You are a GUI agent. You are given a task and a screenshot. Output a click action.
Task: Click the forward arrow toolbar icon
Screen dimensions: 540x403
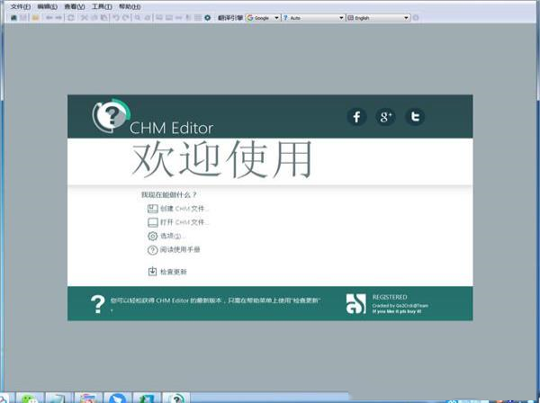click(58, 18)
